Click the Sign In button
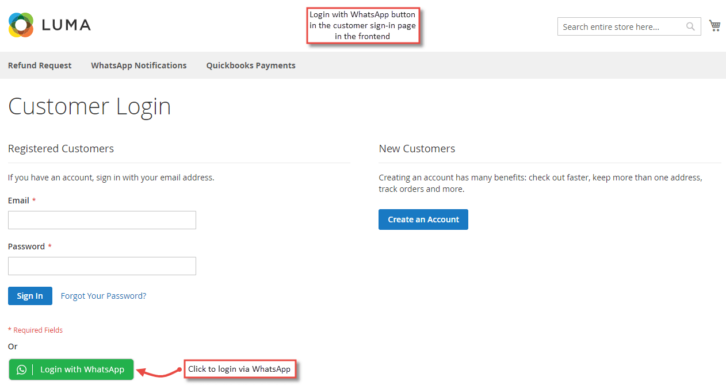The height and width of the screenshot is (389, 726). (30, 296)
